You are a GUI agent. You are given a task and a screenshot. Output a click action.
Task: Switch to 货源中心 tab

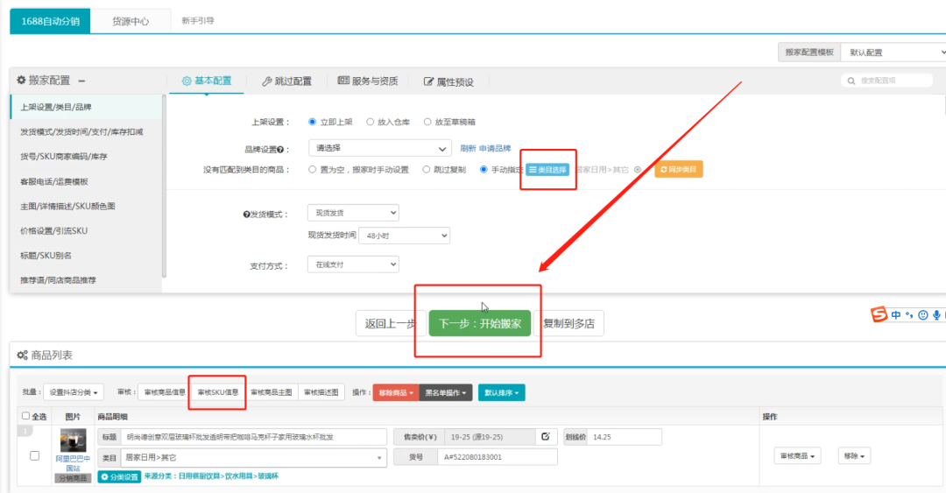click(131, 21)
